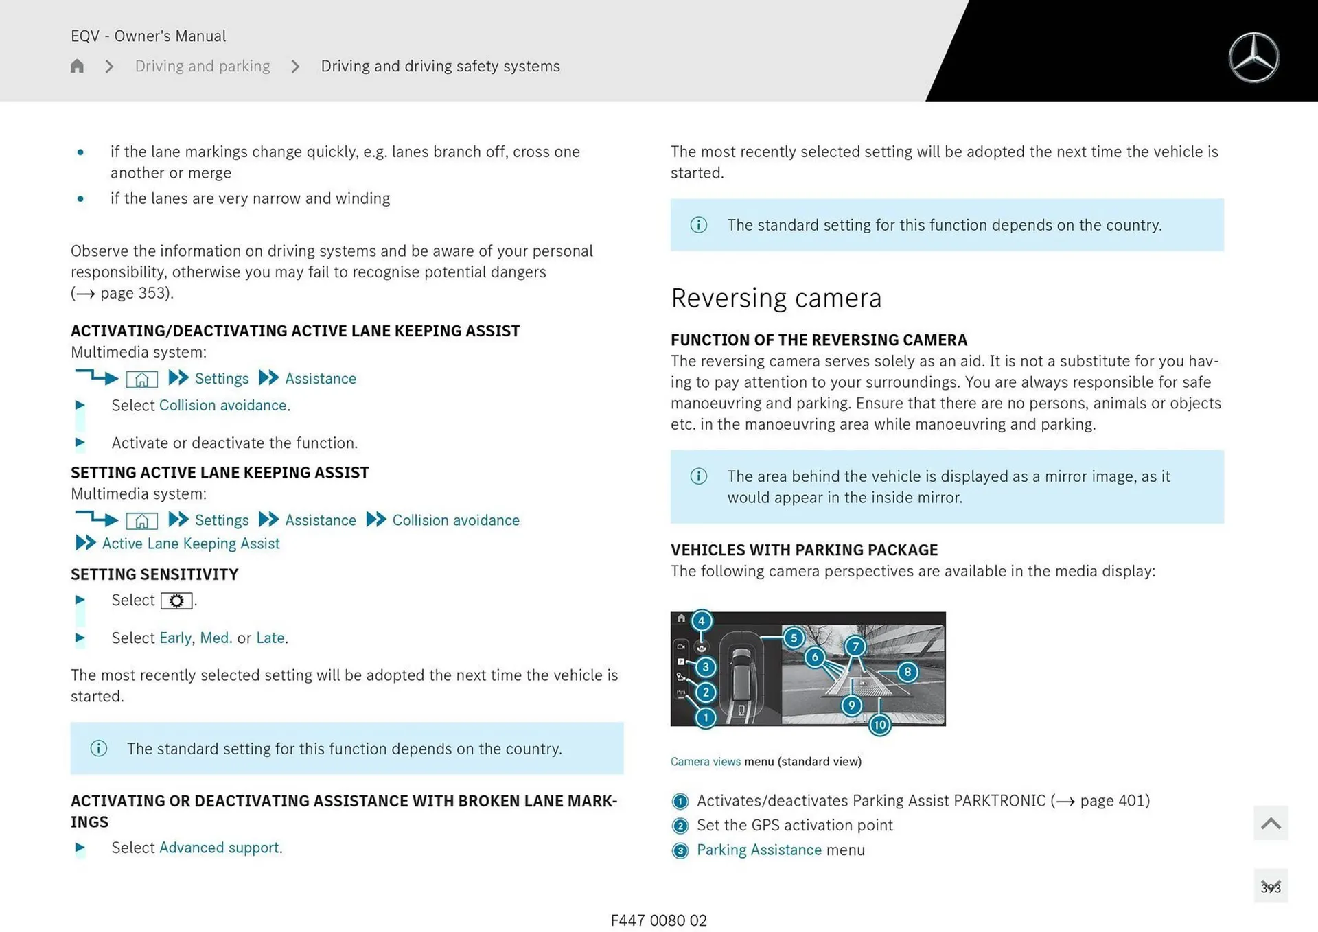
Task: Click callout number 5 on camera image
Action: coord(794,638)
